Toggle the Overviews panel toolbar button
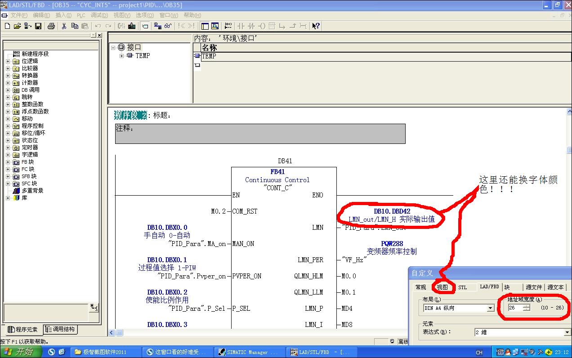Viewport: 572px width, 358px height. click(x=205, y=26)
